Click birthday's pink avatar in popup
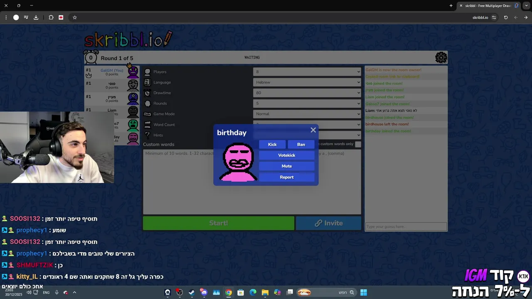532x299 pixels. point(239,162)
